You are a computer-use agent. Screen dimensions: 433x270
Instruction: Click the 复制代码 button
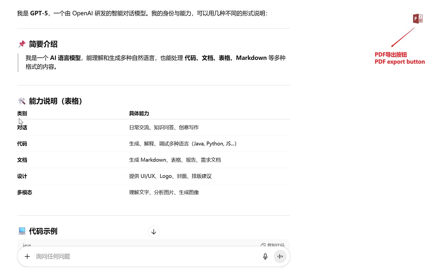(273, 245)
